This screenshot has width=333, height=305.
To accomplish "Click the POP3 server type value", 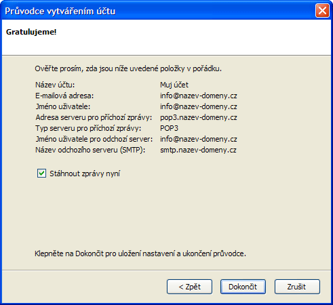I will 169,128.
